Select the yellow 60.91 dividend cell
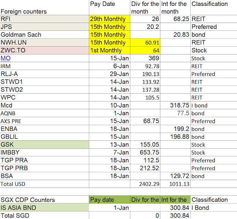 tap(145, 43)
